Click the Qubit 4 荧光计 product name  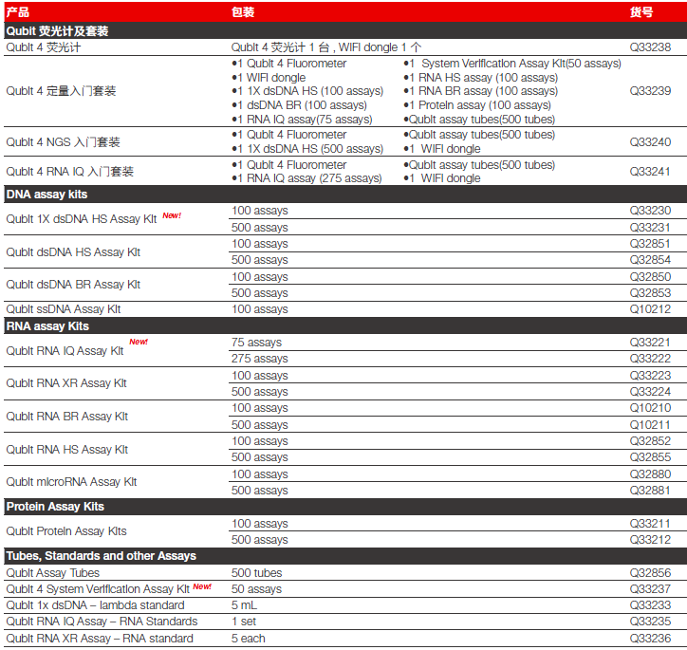tap(43, 47)
